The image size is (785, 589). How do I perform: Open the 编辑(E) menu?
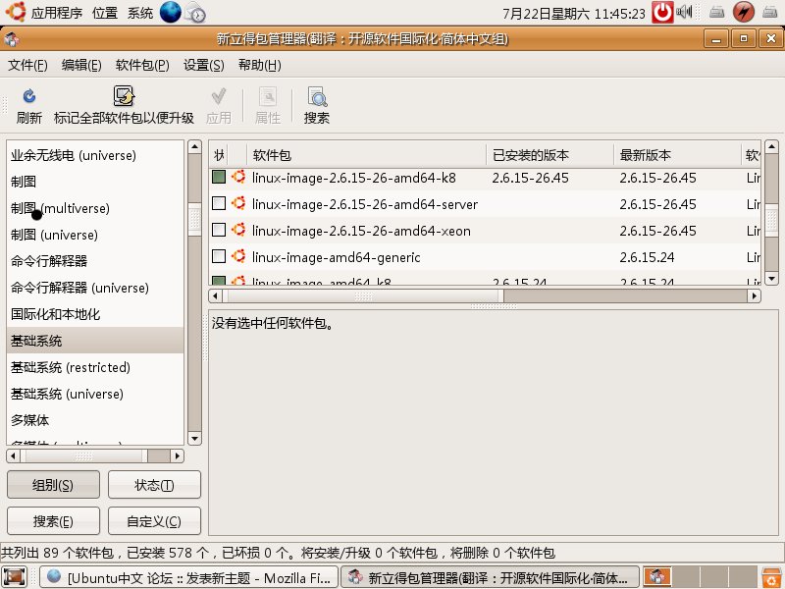(x=81, y=65)
